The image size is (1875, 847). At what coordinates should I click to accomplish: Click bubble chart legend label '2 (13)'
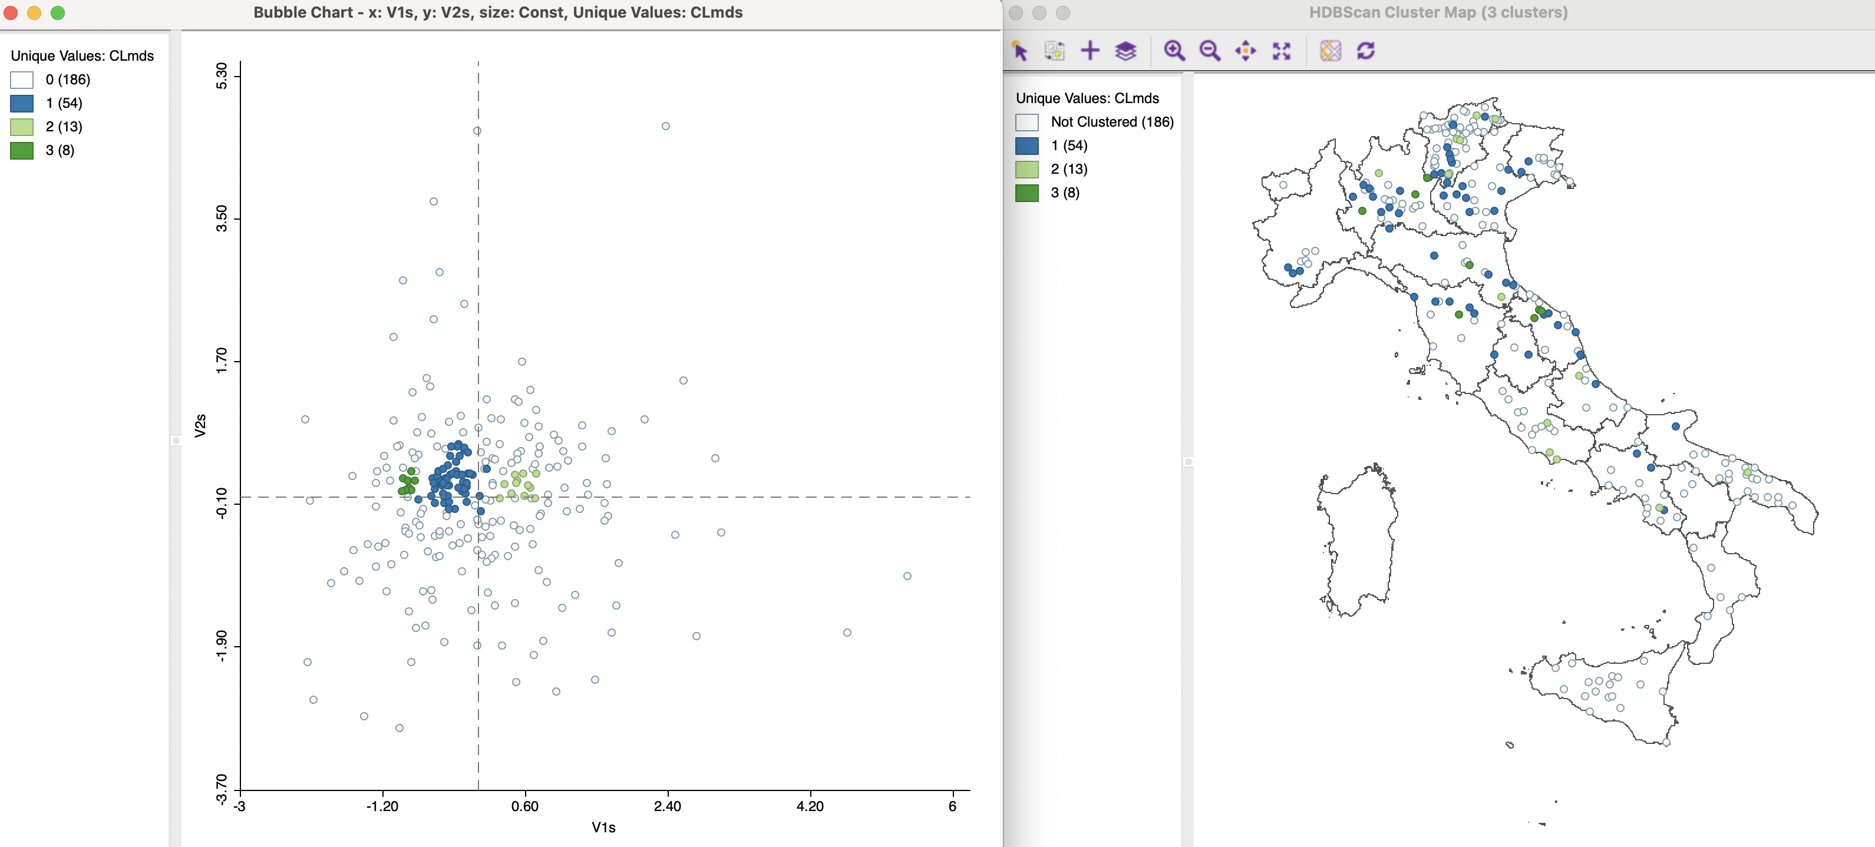[x=64, y=127]
